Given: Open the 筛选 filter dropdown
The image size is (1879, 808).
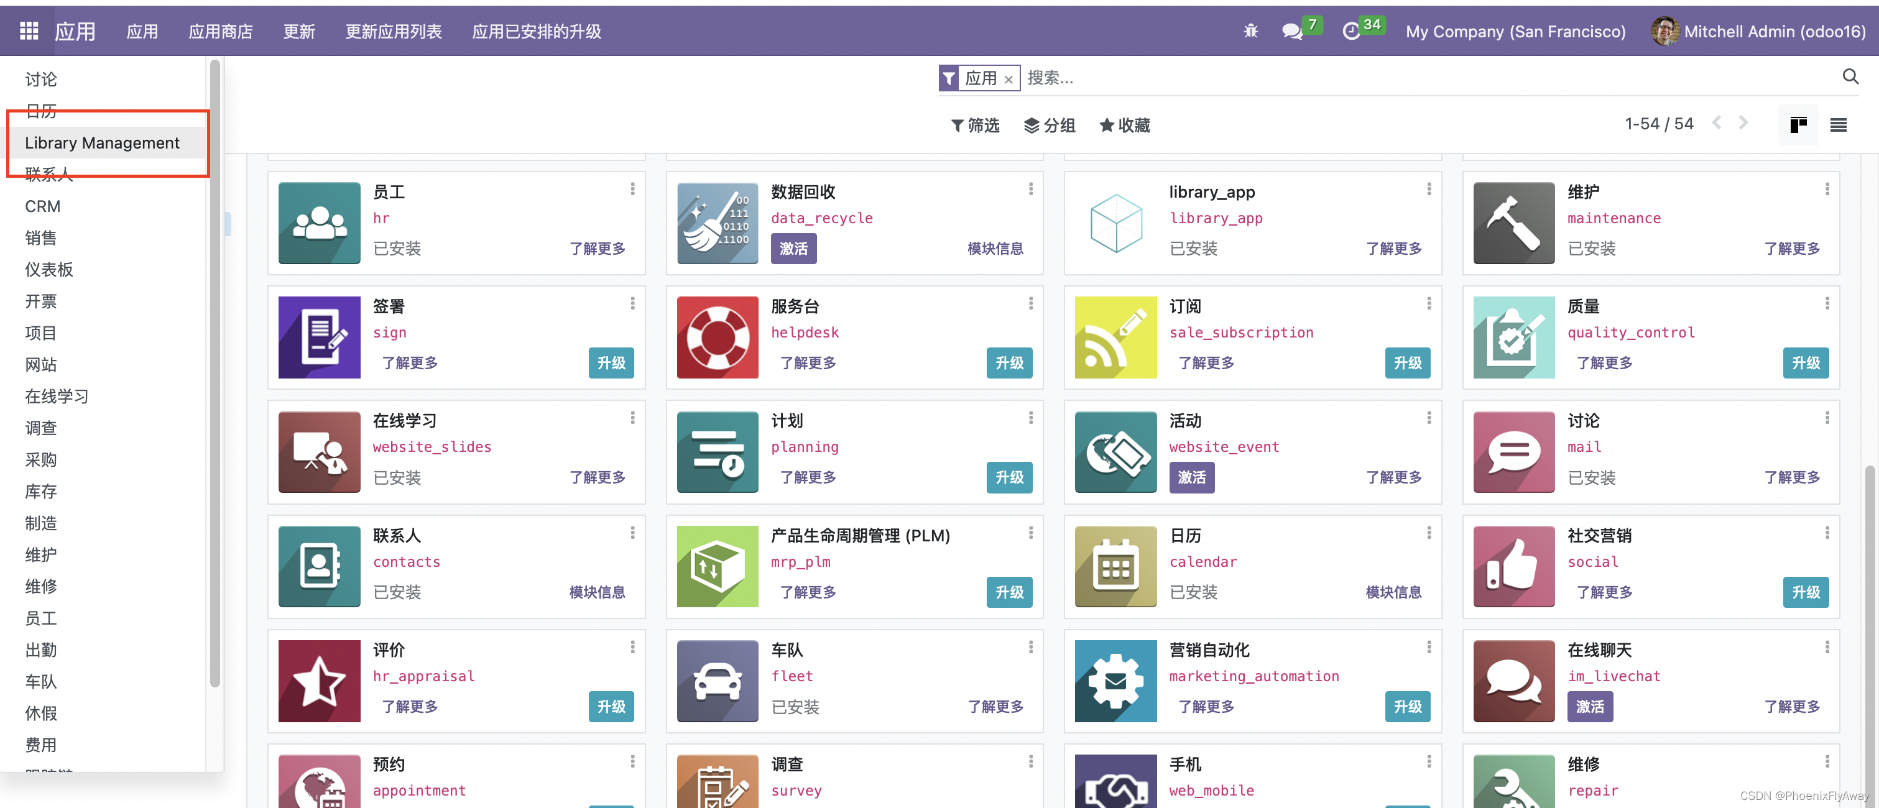Looking at the screenshot, I should click(975, 126).
